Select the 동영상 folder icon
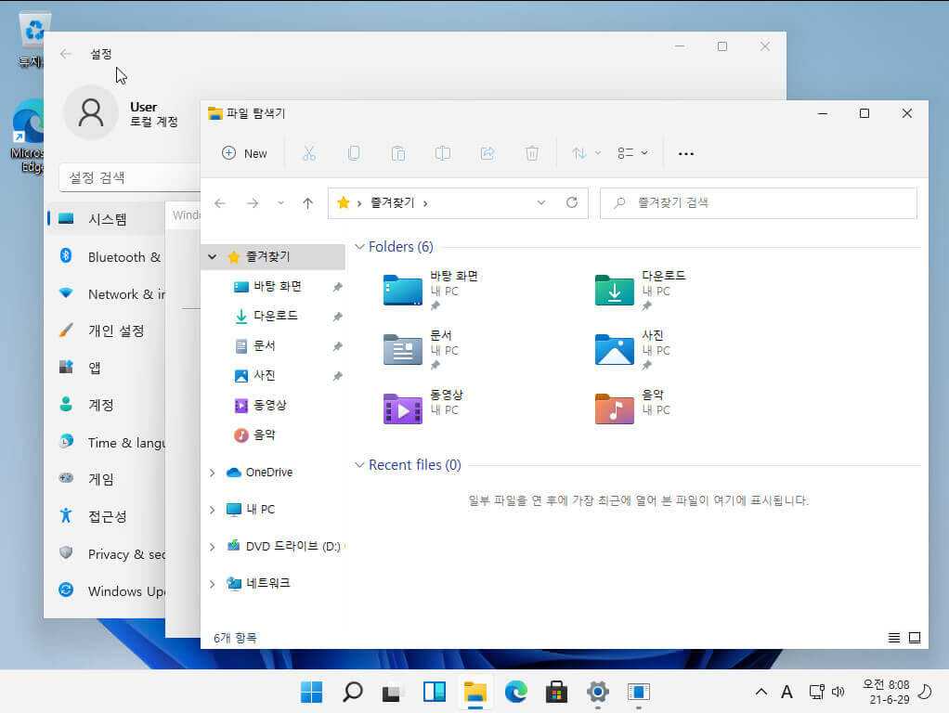Screen dimensions: 949x713 (x=402, y=409)
